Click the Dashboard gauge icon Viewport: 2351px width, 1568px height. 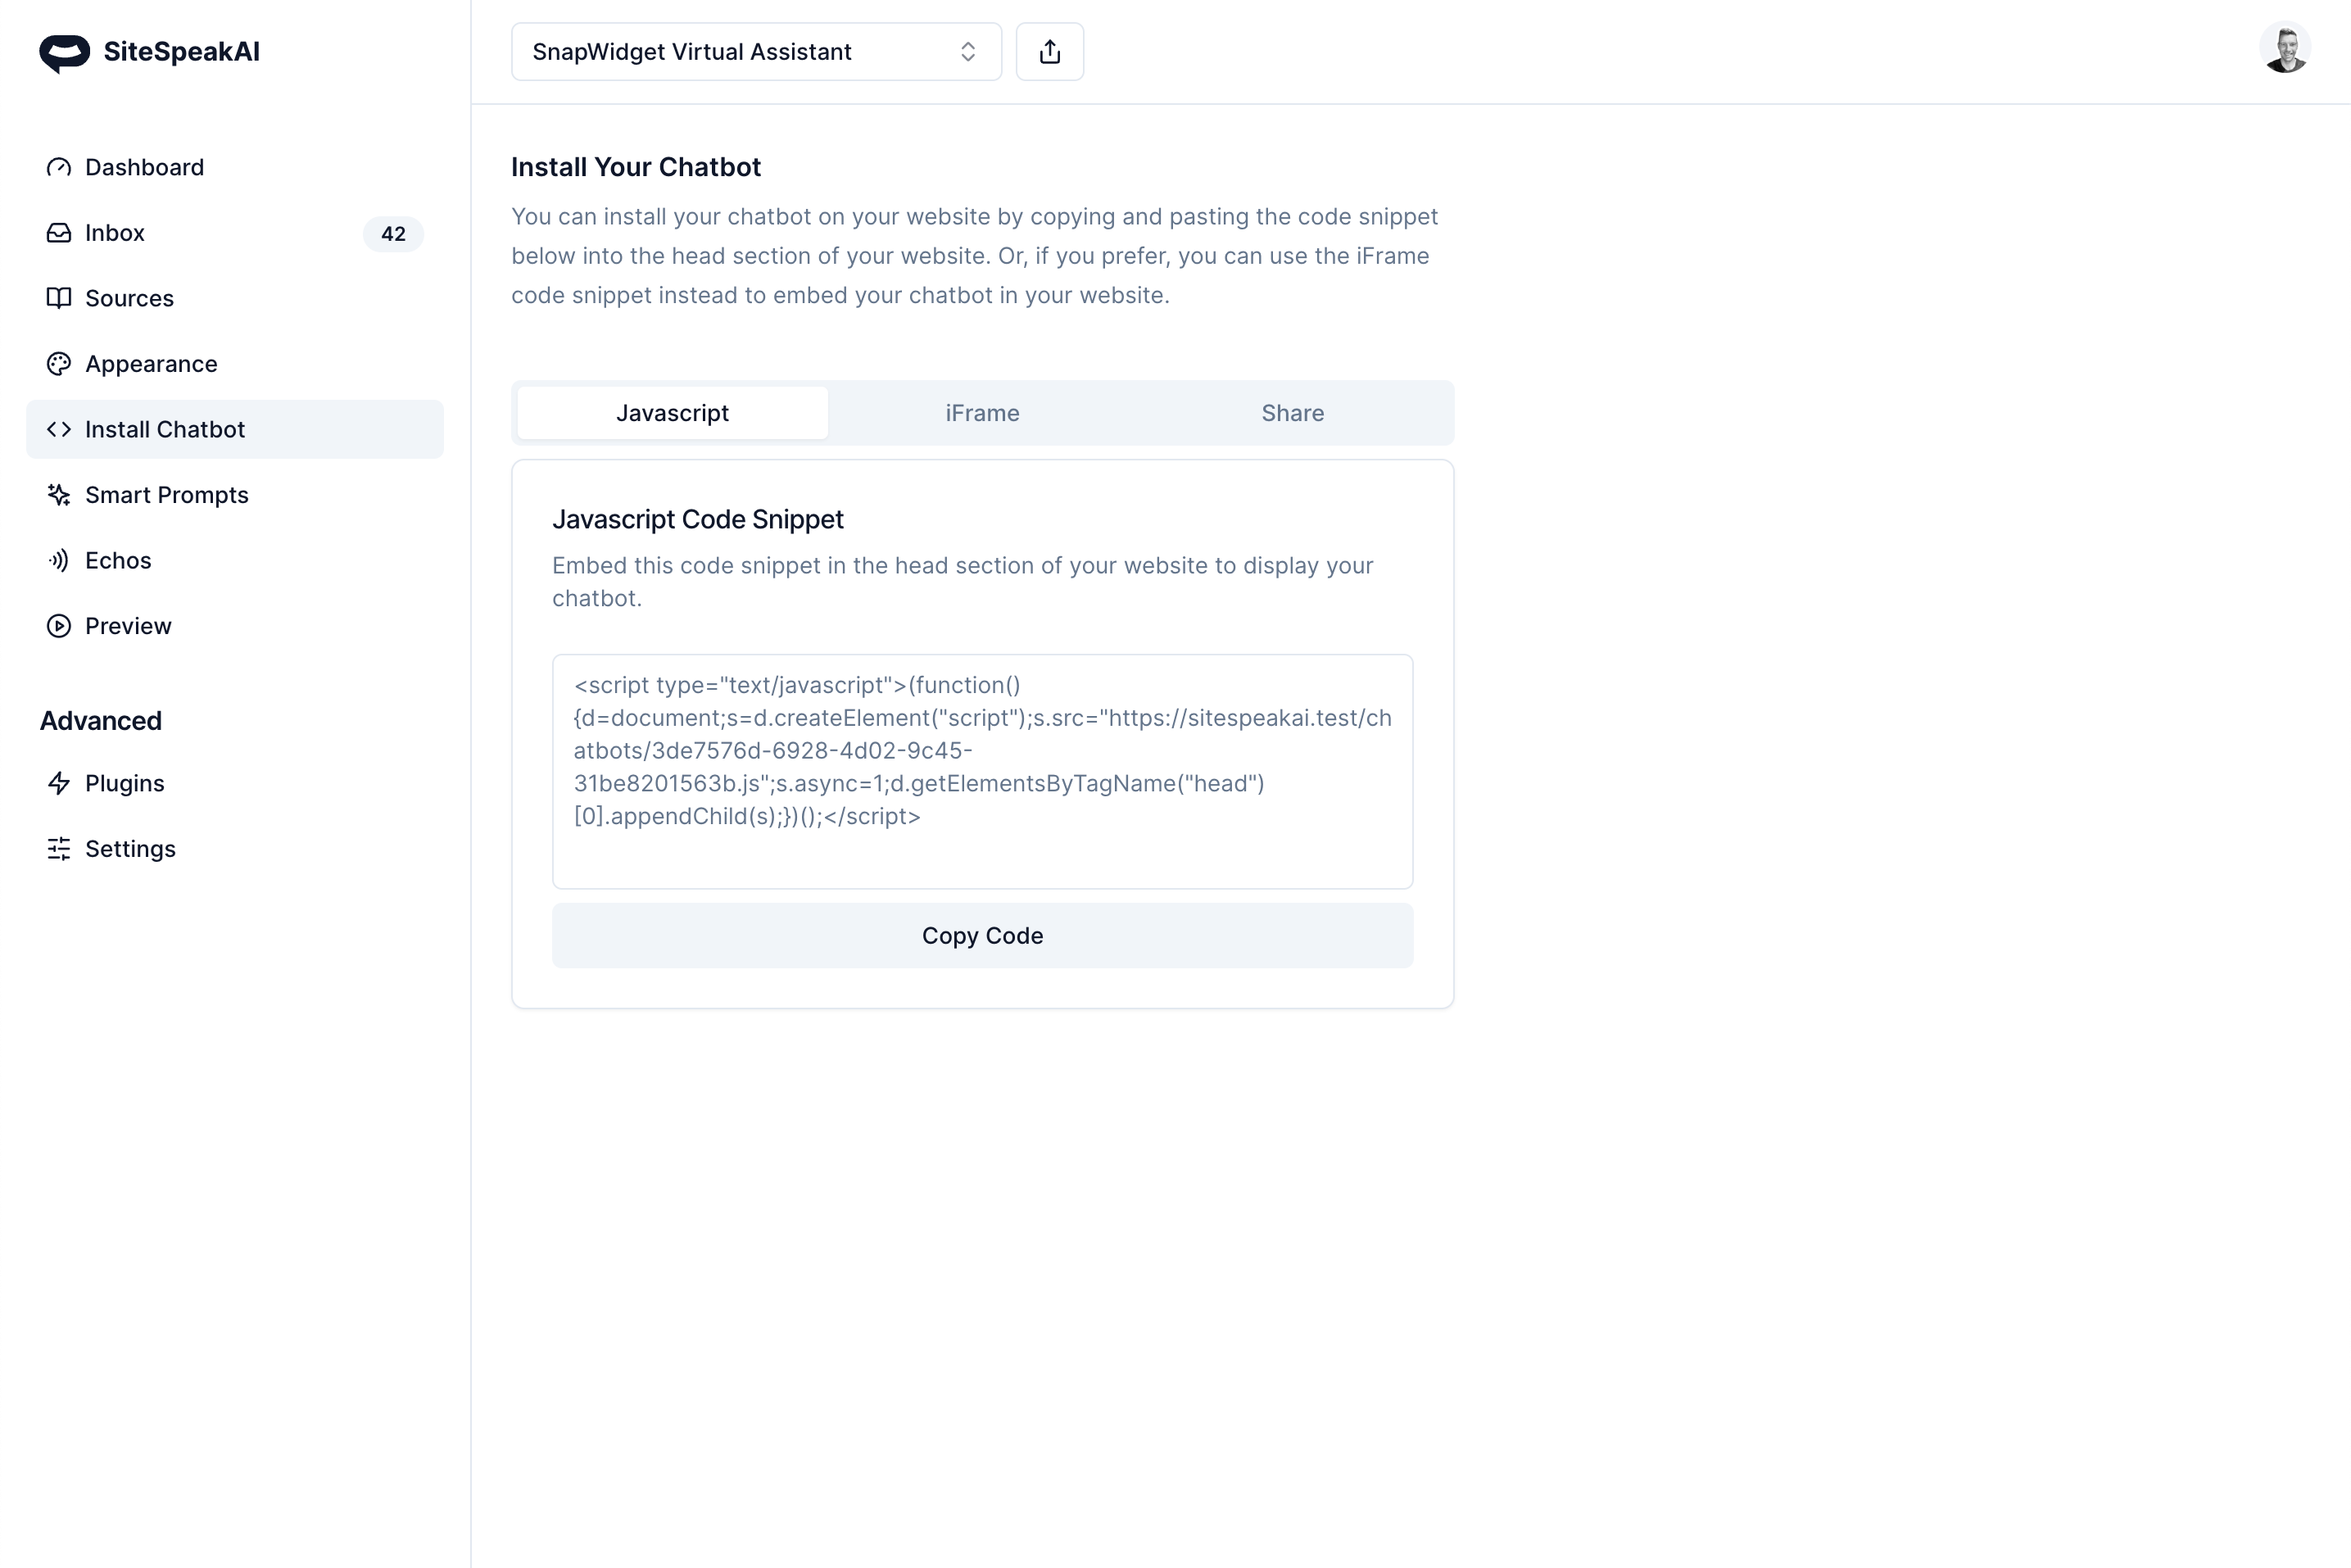pos(59,167)
